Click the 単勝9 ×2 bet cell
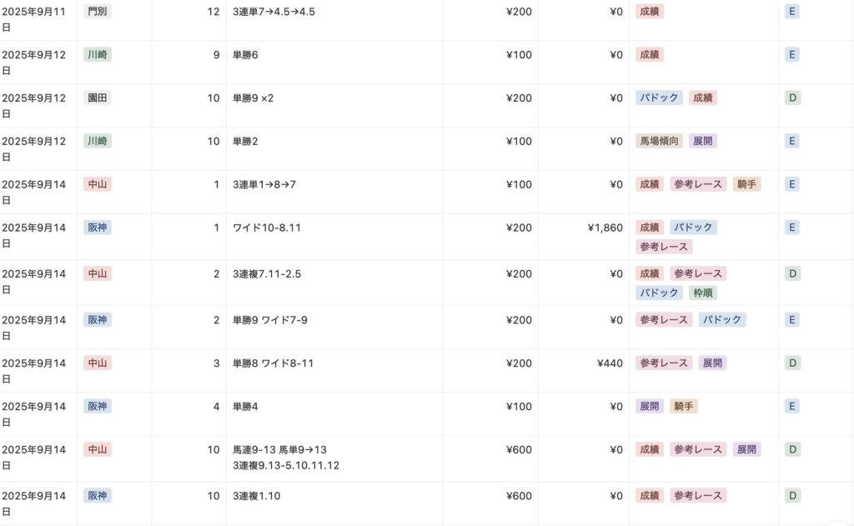Screen dimensions: 854x526 [254, 98]
